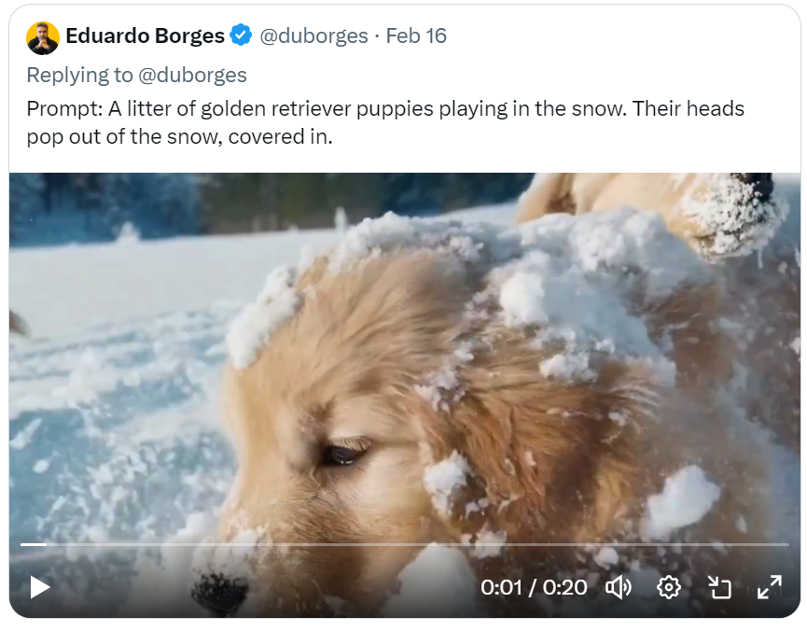
Task: Click the 0:01 / 0:20 time display
Action: coord(534,587)
